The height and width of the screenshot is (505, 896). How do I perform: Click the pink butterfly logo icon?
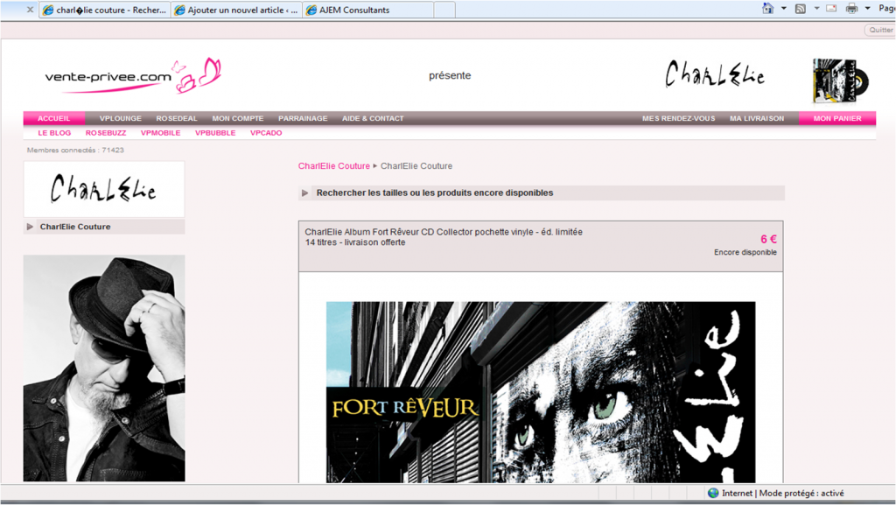point(197,75)
